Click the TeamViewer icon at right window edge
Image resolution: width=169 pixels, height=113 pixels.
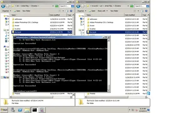(149, 93)
